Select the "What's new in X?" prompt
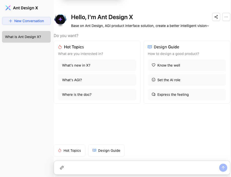The height and width of the screenshot is (177, 231). (x=97, y=65)
